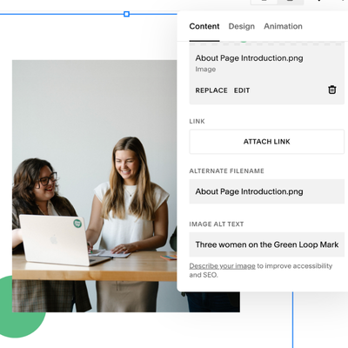Open the 'Describe your image' link
The image size is (348, 348).
click(x=222, y=266)
